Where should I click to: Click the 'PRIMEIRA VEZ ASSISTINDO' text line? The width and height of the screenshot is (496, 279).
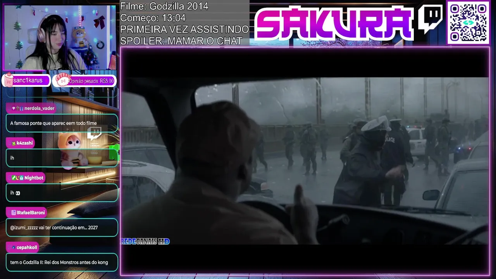184,29
